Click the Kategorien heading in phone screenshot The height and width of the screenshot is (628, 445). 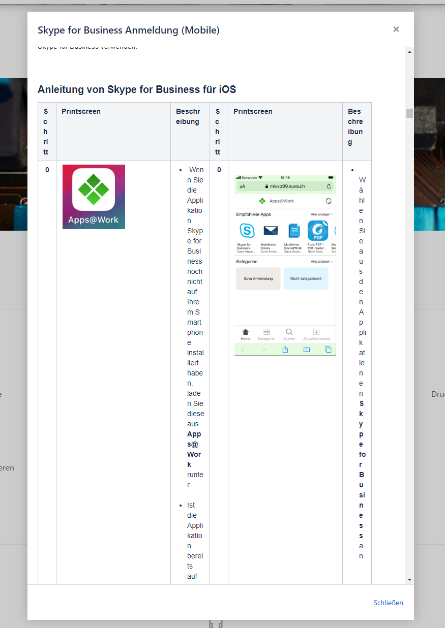[x=247, y=261]
